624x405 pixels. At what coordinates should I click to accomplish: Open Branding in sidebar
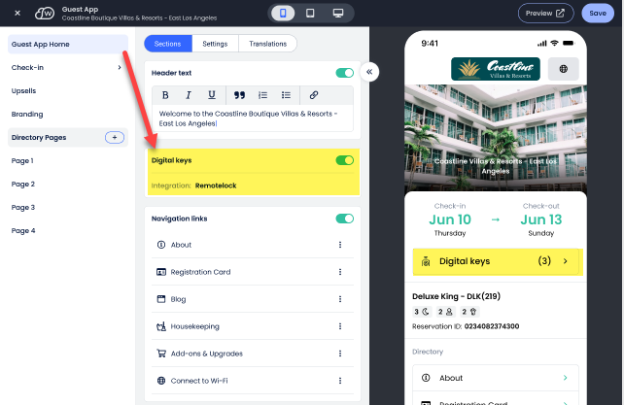pyautogui.click(x=27, y=115)
